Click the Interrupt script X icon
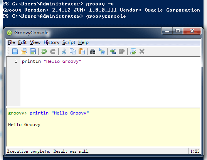The height and width of the screenshot is (160, 207). point(142,51)
